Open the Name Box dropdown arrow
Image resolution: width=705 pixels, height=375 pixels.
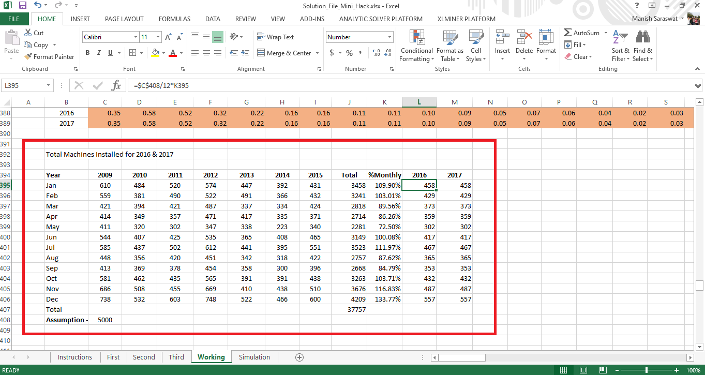pos(49,85)
